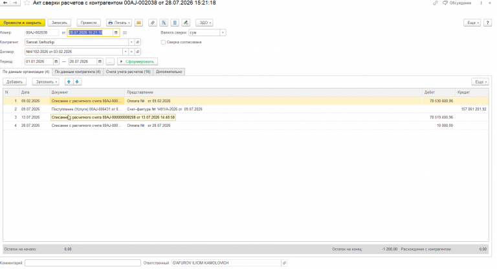
Task: Open the three-dots window menu
Action: click(481, 3)
